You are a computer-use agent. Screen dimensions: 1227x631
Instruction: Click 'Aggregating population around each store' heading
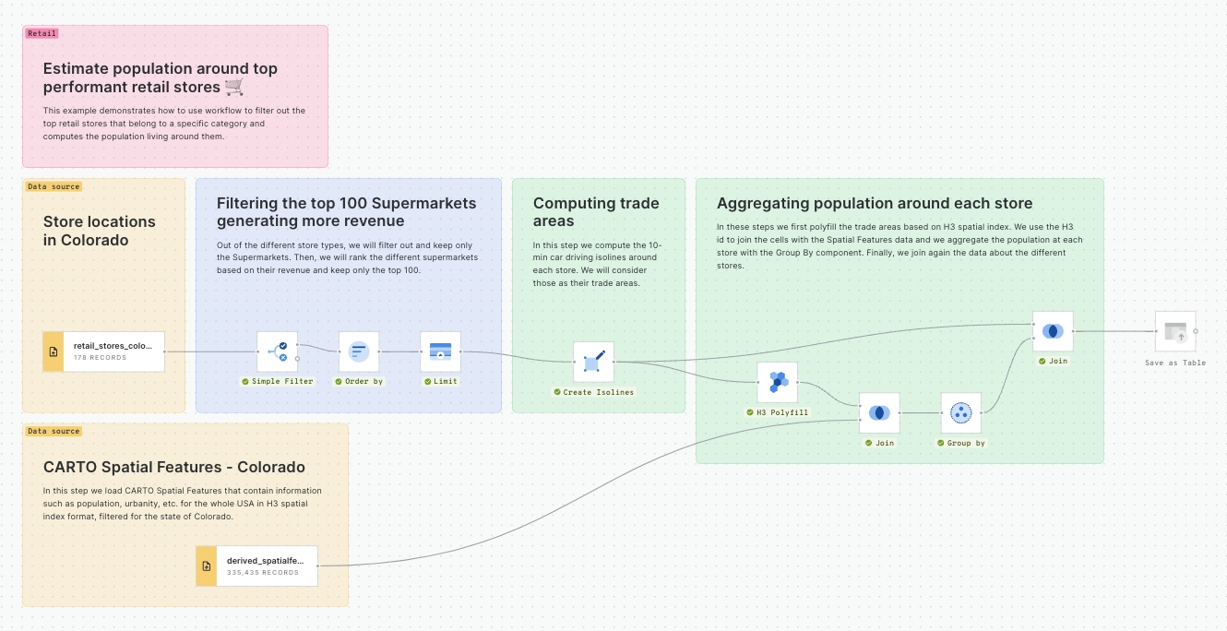(874, 203)
